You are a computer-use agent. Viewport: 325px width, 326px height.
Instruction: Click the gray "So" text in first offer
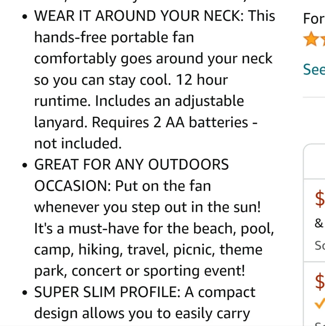pyautogui.click(x=319, y=245)
